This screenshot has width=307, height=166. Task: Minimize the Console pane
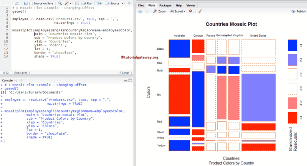point(125,81)
